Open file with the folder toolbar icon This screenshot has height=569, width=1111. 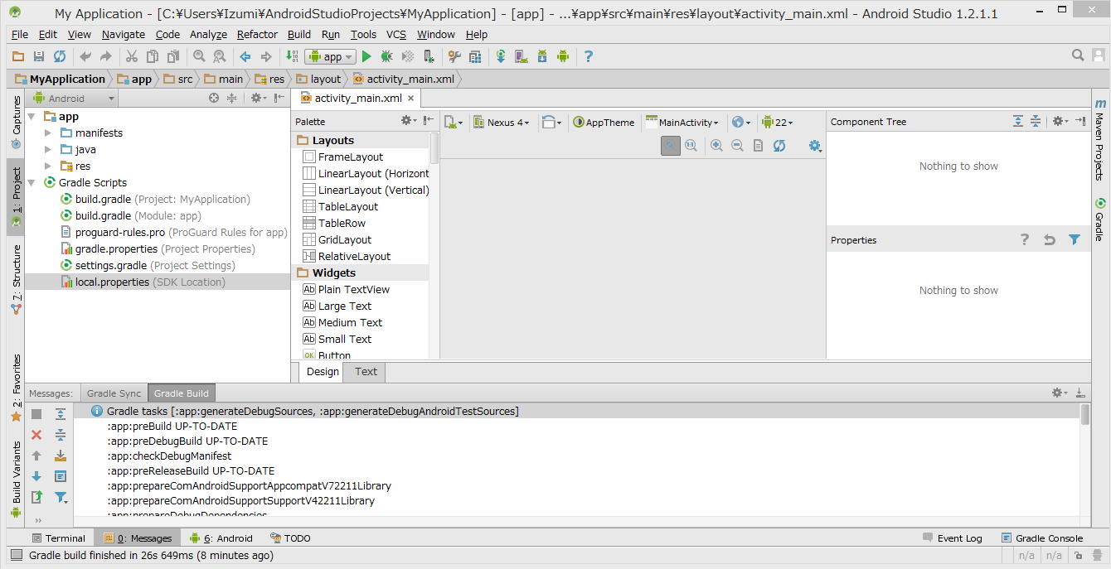coord(18,56)
